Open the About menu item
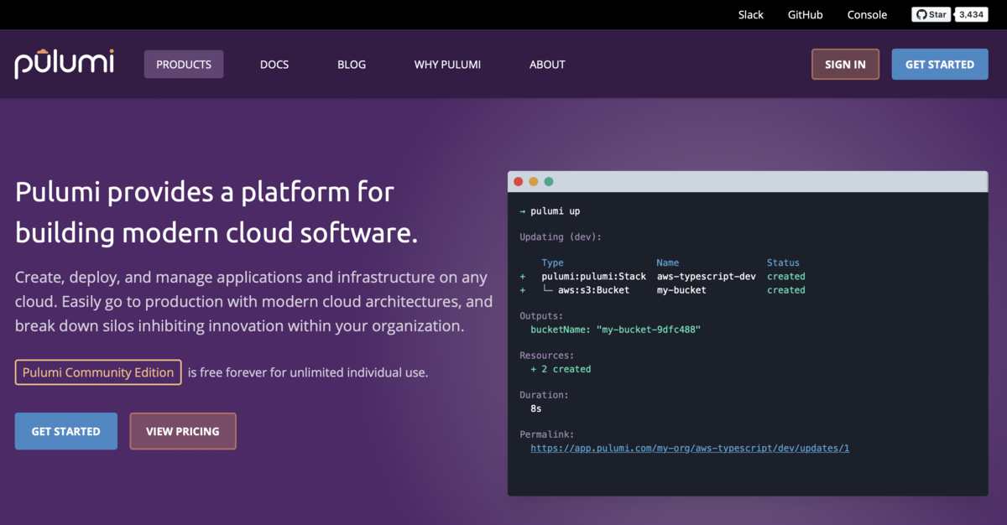The height and width of the screenshot is (525, 1007). tap(547, 65)
